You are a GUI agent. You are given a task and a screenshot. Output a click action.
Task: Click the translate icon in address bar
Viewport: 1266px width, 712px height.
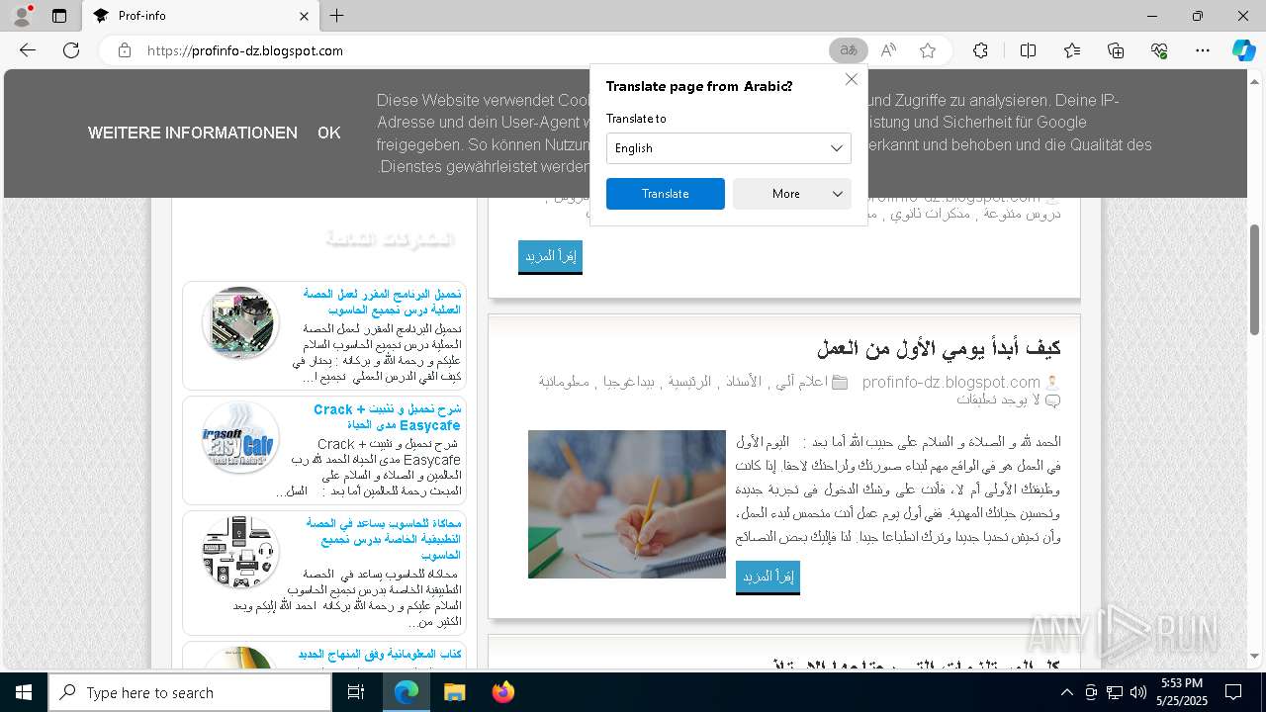click(848, 50)
